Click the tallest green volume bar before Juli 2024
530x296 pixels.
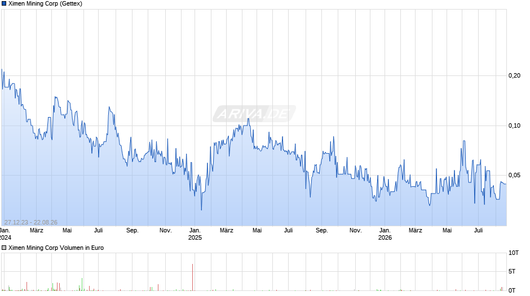pyautogui.click(x=82, y=284)
